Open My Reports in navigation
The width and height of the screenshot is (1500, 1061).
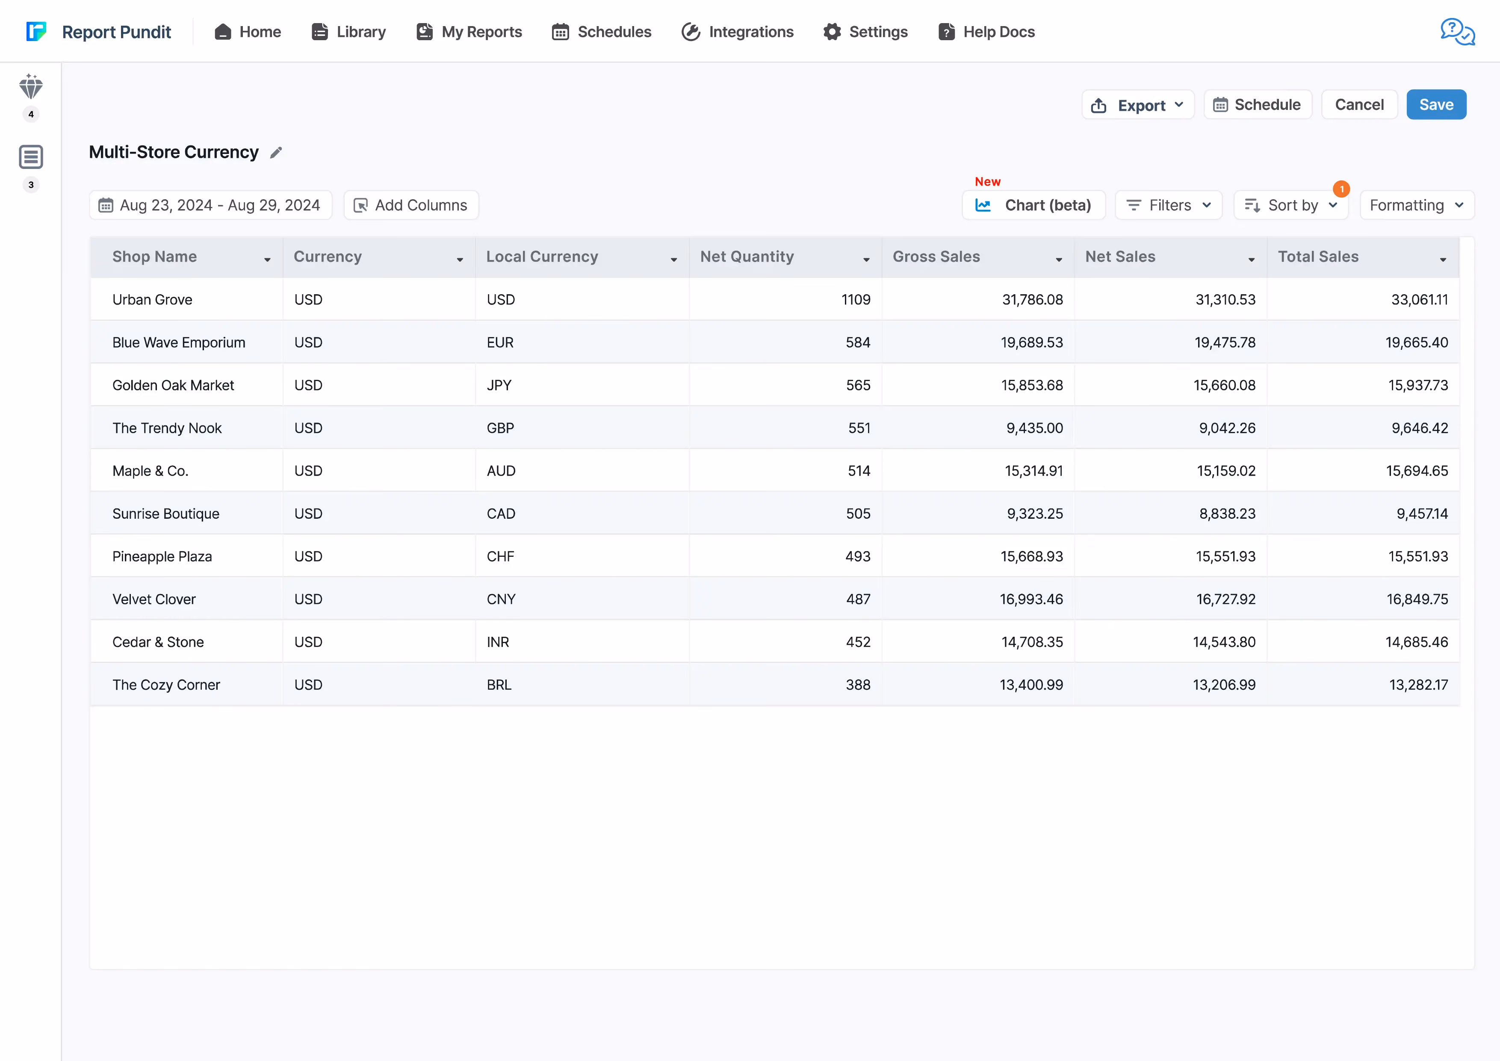coord(469,31)
